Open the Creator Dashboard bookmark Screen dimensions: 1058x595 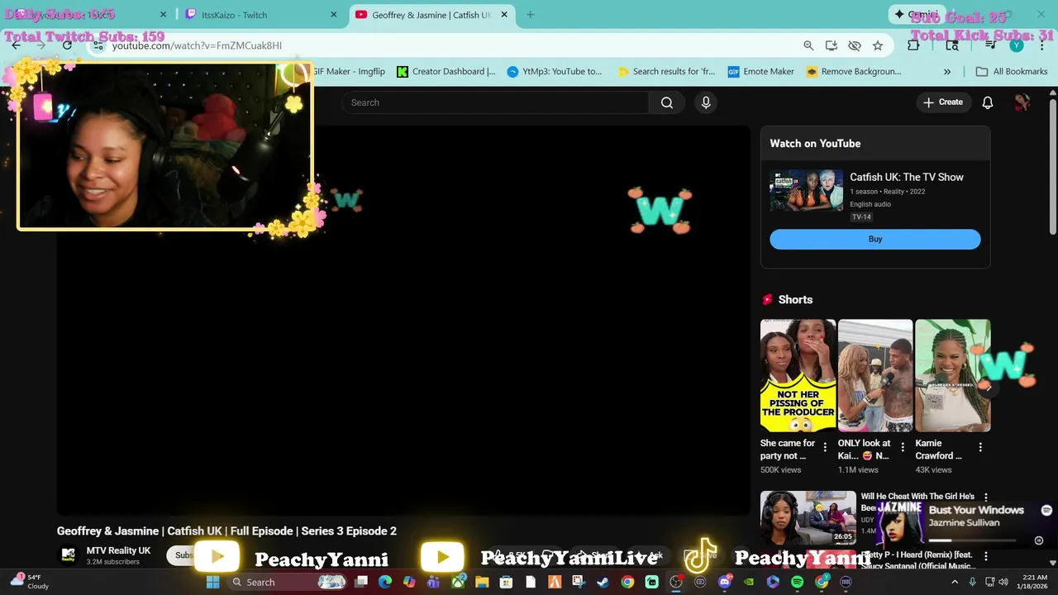click(x=446, y=72)
